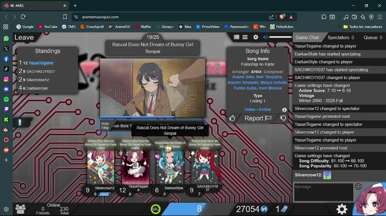Open the song info details icon
This screenshot has width=386, height=216.
coord(284,110)
